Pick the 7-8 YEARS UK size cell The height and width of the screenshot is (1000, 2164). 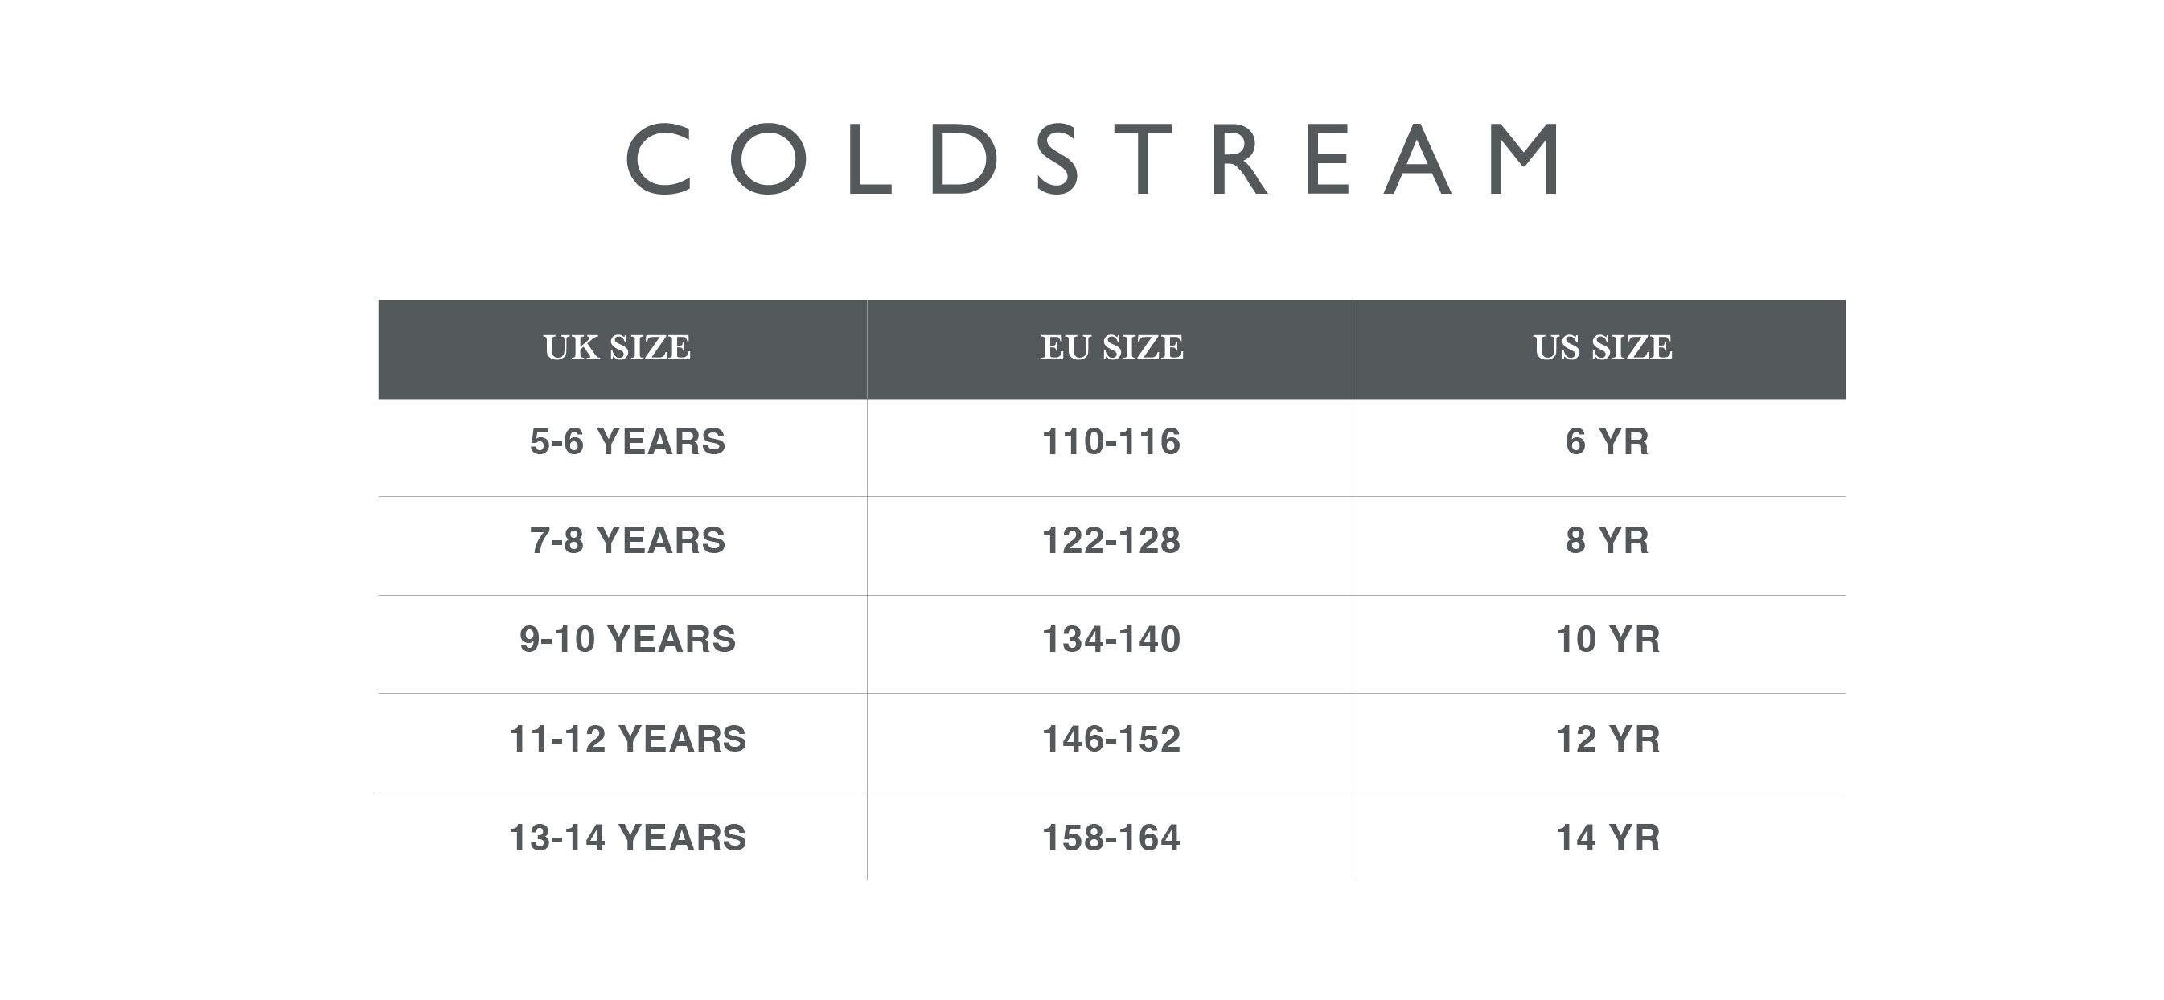(x=627, y=541)
